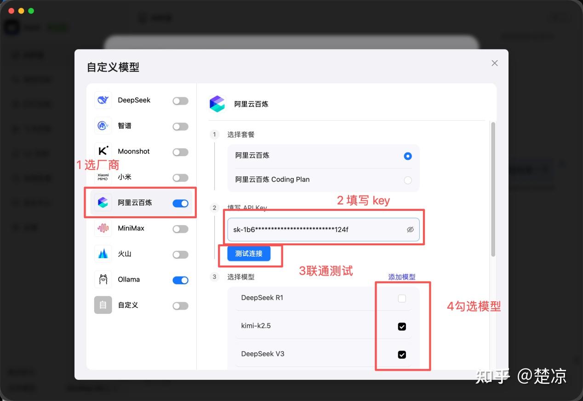This screenshot has width=583, height=401.
Task: Disable the Ollama provider switch
Action: pos(180,280)
